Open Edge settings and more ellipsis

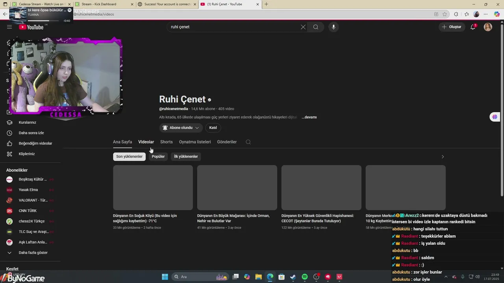[485, 14]
